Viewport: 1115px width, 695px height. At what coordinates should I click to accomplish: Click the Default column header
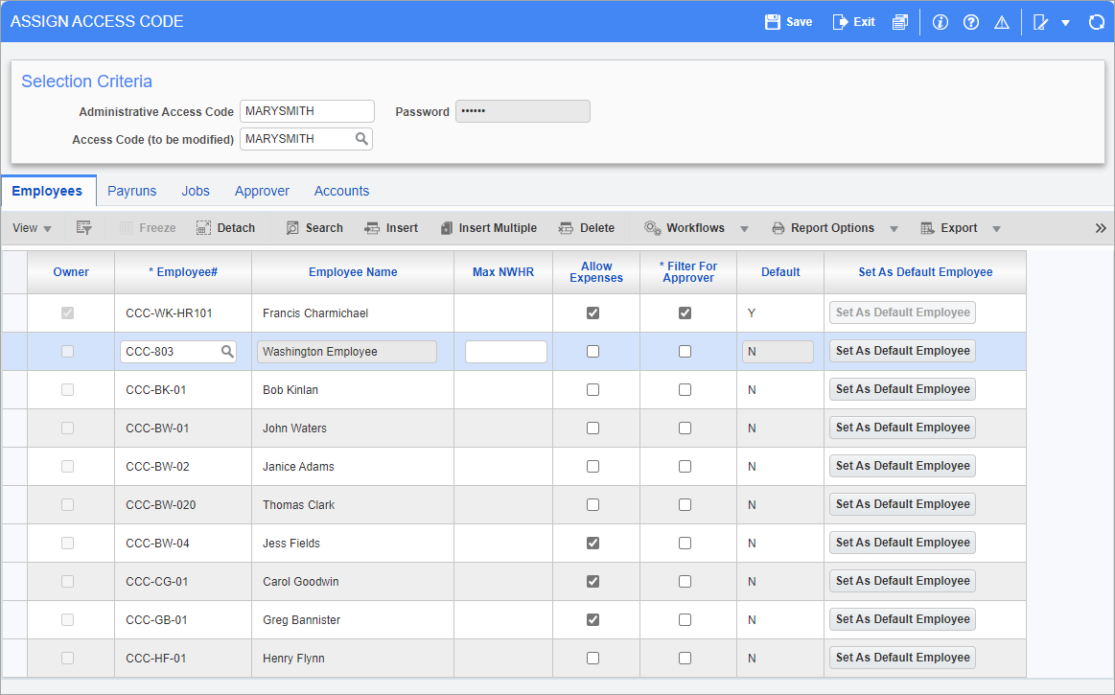coord(780,271)
